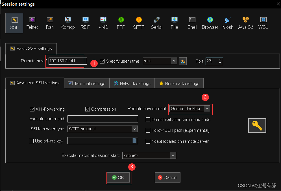
Task: Increase the Port value with up arrow
Action: click(220, 60)
